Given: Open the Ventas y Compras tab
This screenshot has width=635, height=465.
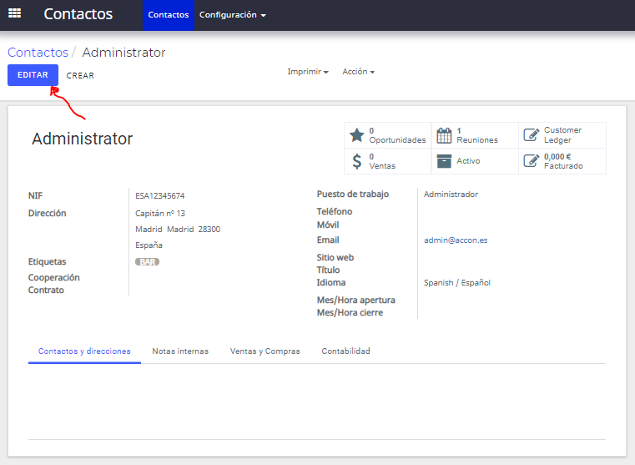Looking at the screenshot, I should coord(265,351).
